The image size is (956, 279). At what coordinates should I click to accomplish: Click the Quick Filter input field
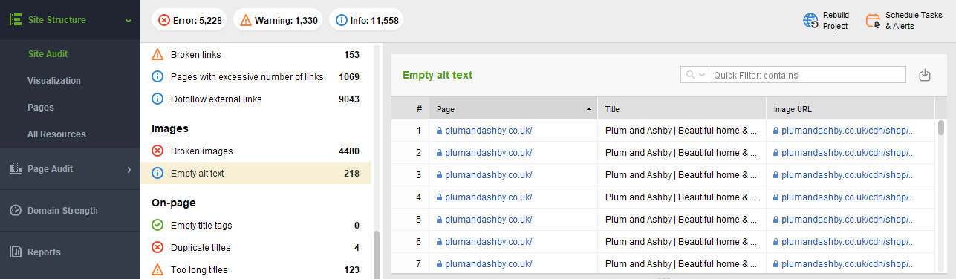(x=807, y=75)
